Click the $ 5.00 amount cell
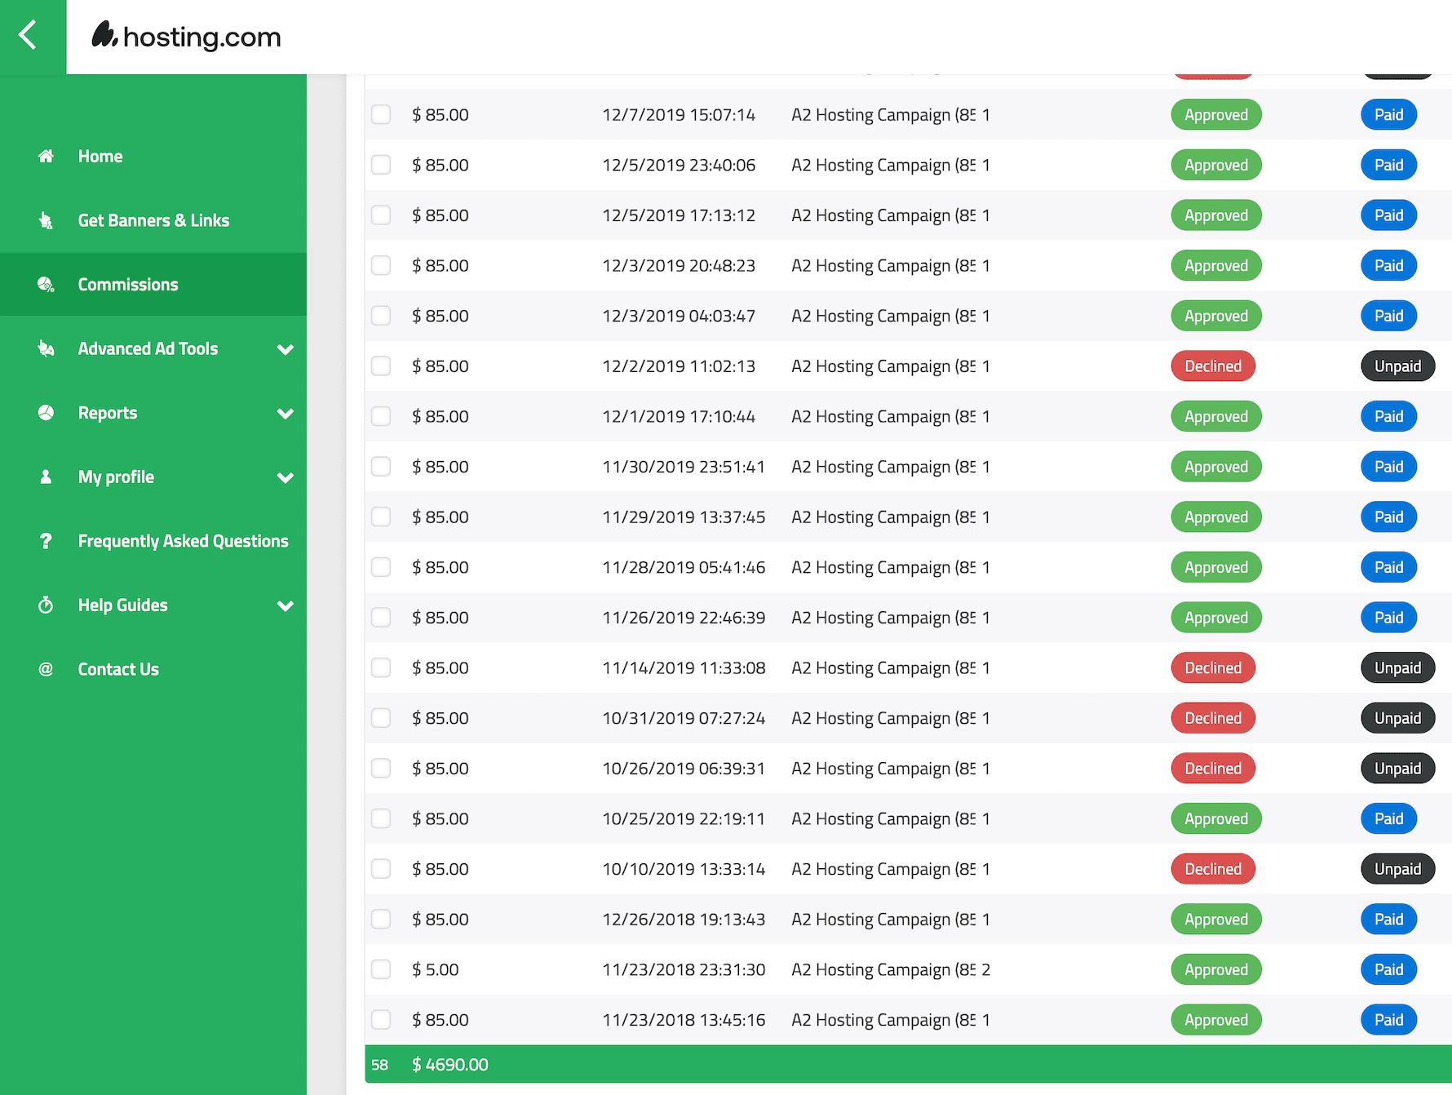 436,969
